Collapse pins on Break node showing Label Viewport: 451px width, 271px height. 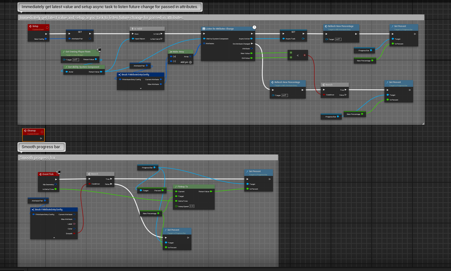click(54, 237)
